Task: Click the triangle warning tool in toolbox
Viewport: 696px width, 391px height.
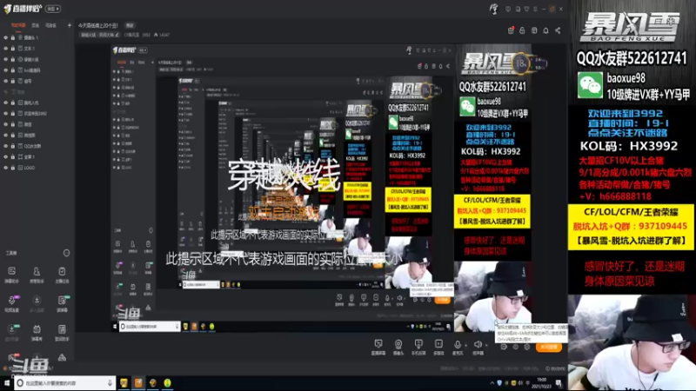Action: point(62,357)
